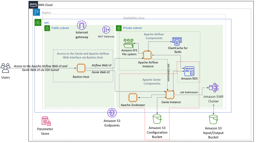Select the 'Bastion Host' caption
This screenshot has height=143, width=256.
[x=81, y=77]
